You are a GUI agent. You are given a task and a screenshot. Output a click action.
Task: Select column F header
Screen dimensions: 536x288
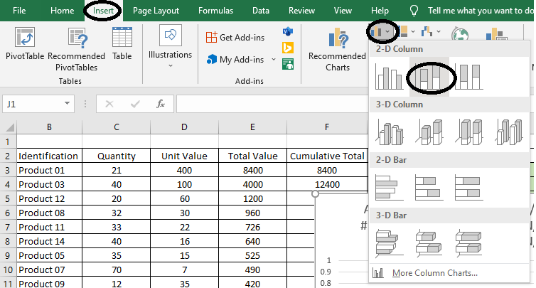(327, 127)
